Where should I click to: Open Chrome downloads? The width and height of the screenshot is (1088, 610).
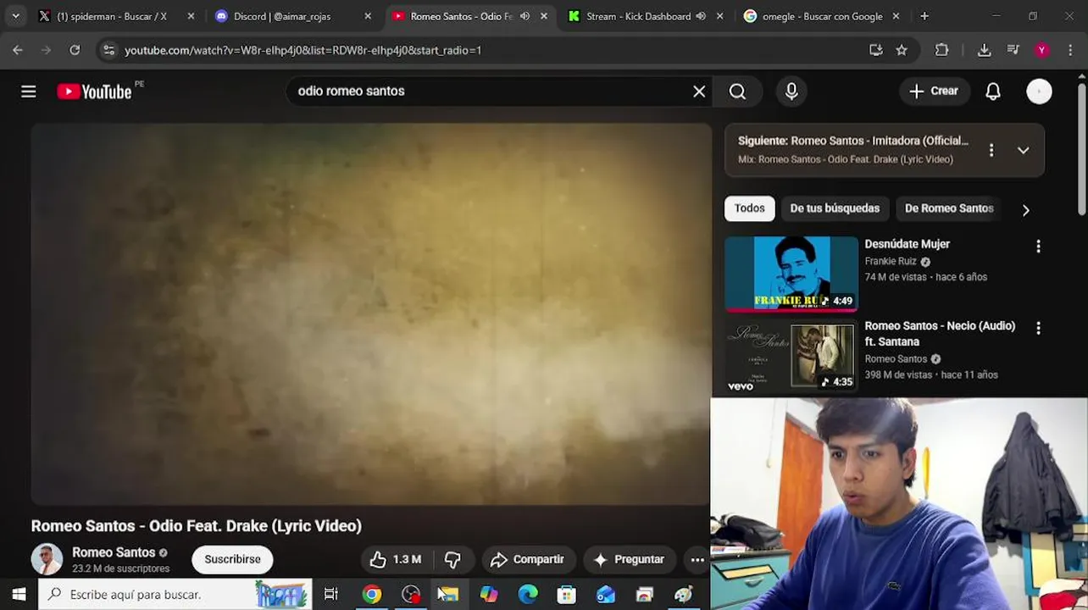[984, 50]
